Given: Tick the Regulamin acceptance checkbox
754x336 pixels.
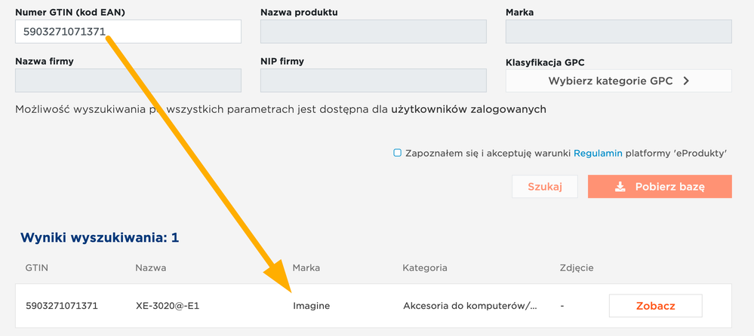Looking at the screenshot, I should click(x=397, y=153).
